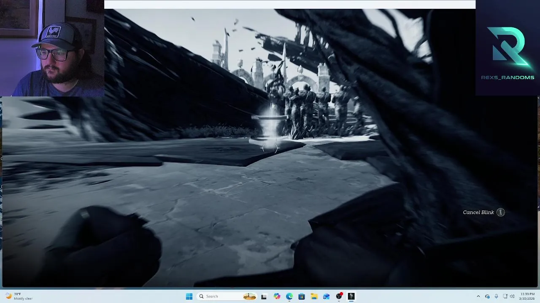Open network settings tray icon

(x=505, y=296)
